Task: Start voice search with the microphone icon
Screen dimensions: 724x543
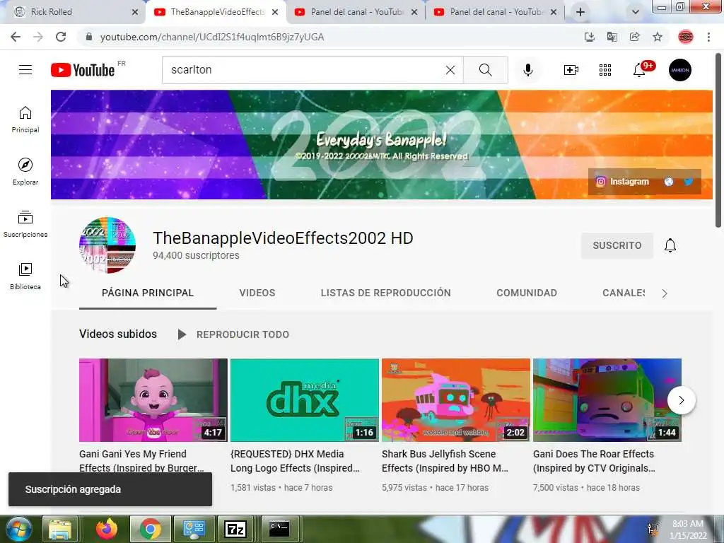Action: [528, 70]
